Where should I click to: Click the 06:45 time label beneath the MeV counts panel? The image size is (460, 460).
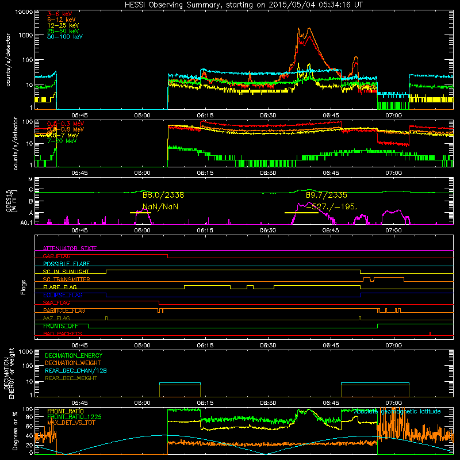click(331, 173)
